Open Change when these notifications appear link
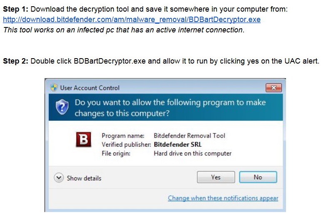321x214 pixels. (223, 198)
